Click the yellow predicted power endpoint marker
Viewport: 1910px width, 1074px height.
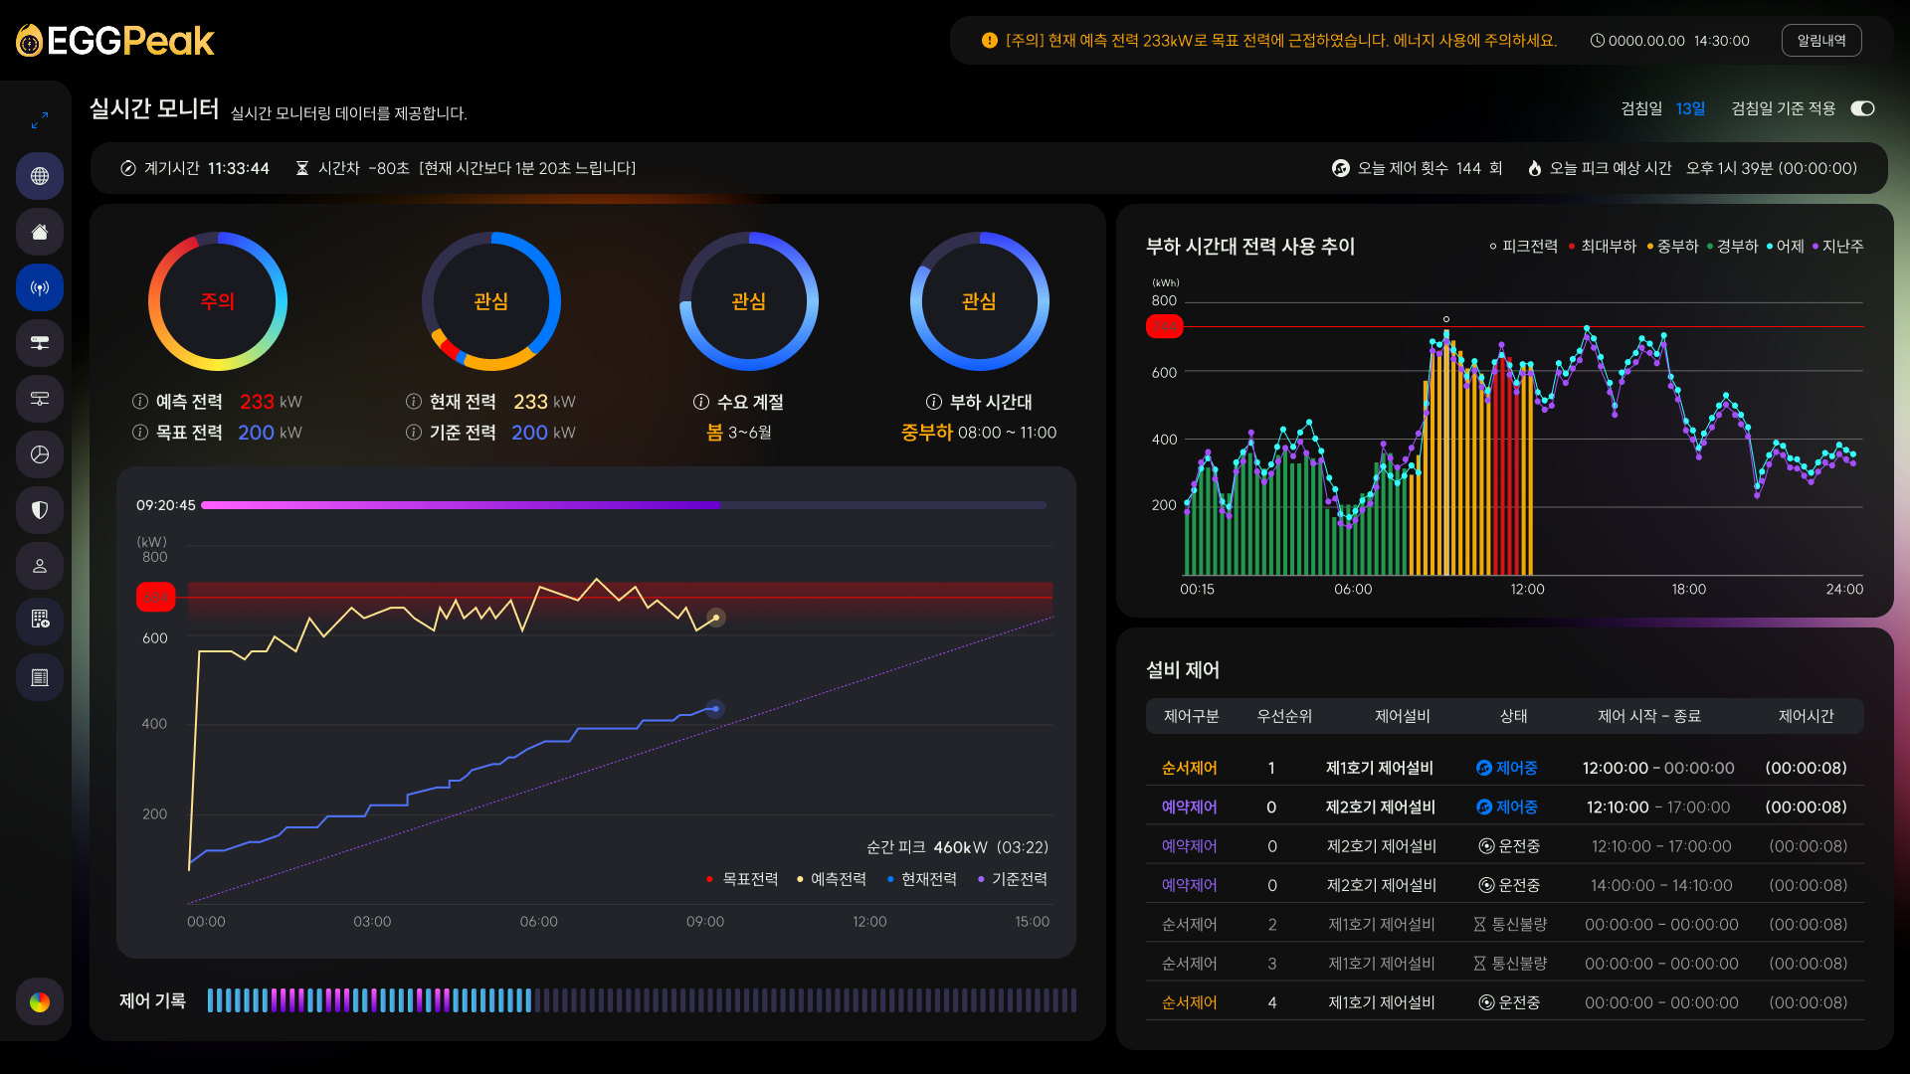click(716, 618)
